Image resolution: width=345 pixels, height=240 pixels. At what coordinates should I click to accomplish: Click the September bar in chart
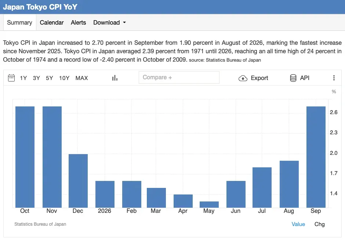pyautogui.click(x=316, y=157)
